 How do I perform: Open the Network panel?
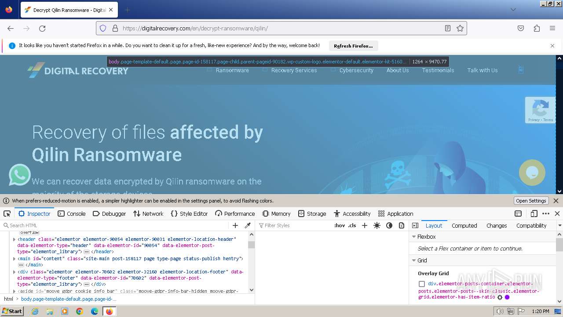[148, 214]
